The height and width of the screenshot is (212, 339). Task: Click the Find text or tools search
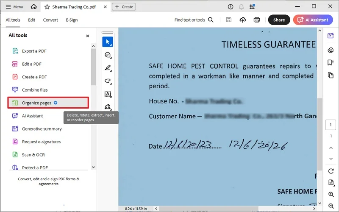(x=194, y=20)
